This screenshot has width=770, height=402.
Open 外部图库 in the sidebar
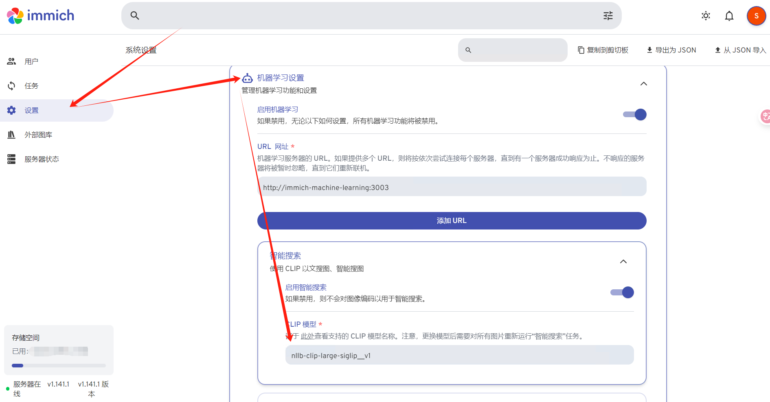(x=57, y=135)
